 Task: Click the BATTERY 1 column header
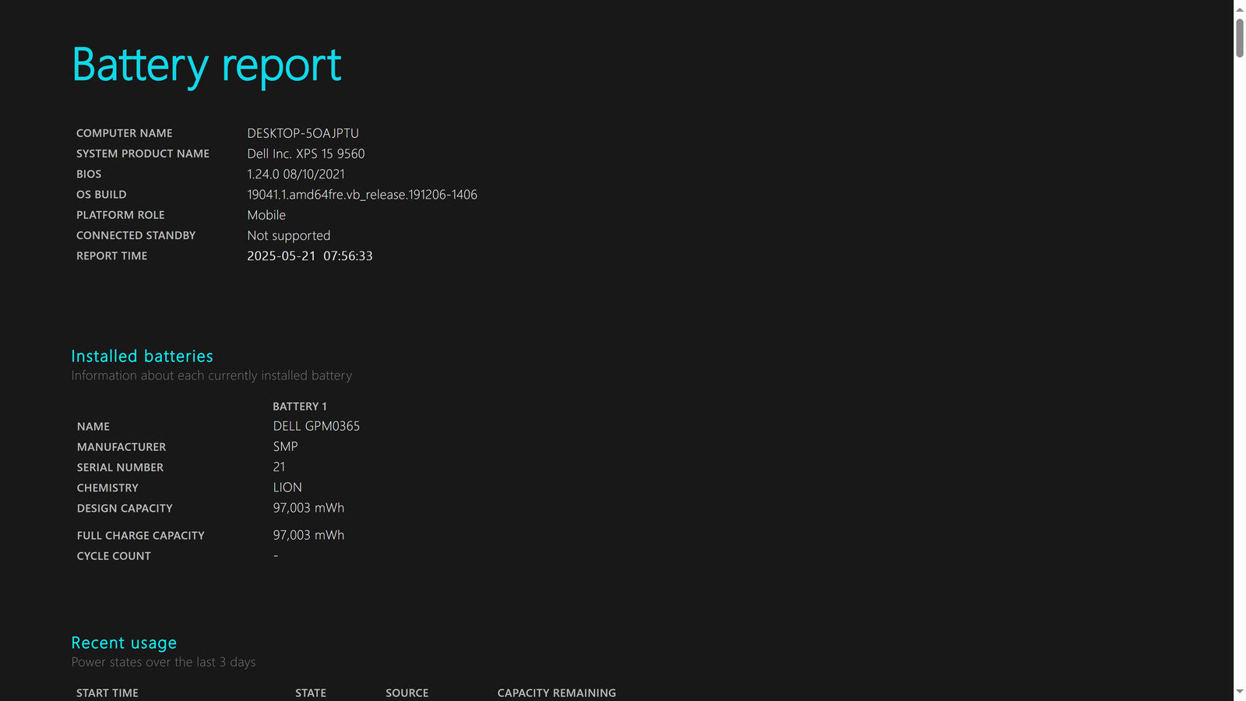click(x=300, y=407)
